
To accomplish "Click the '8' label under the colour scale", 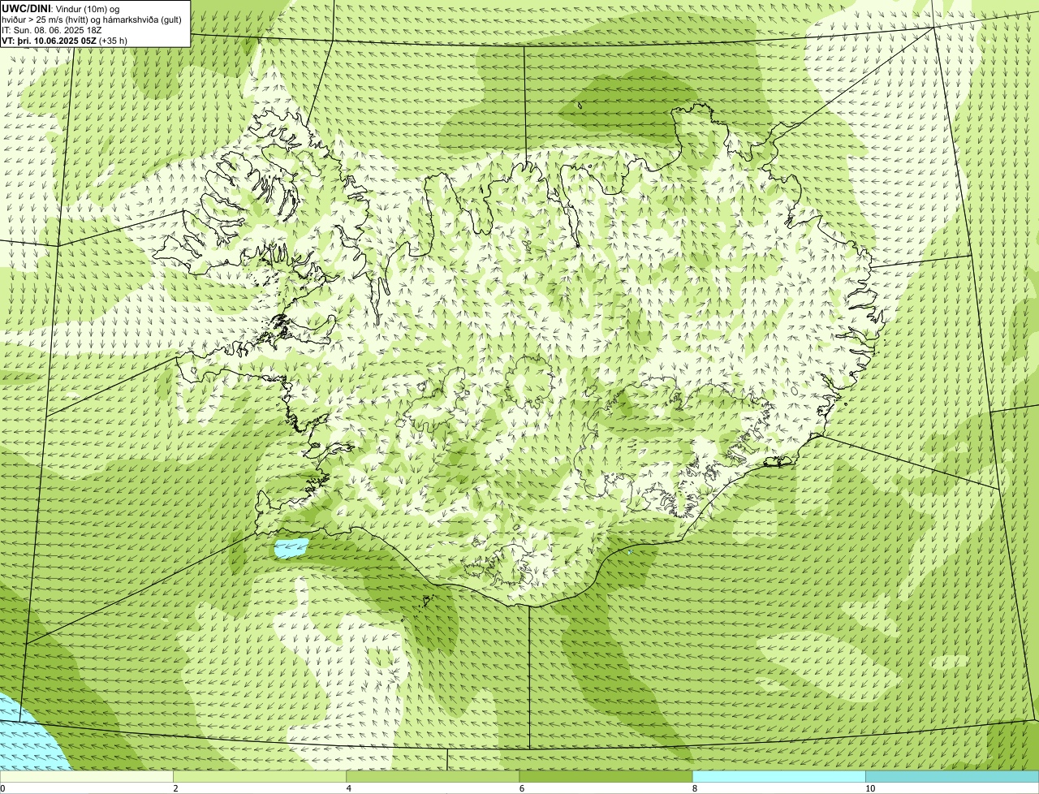I will (x=695, y=788).
